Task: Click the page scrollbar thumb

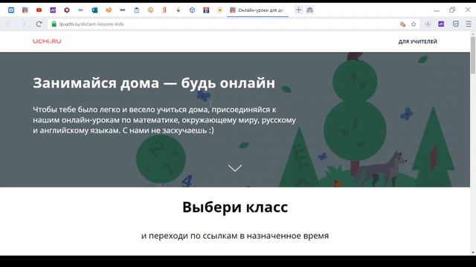Action: tap(473, 56)
